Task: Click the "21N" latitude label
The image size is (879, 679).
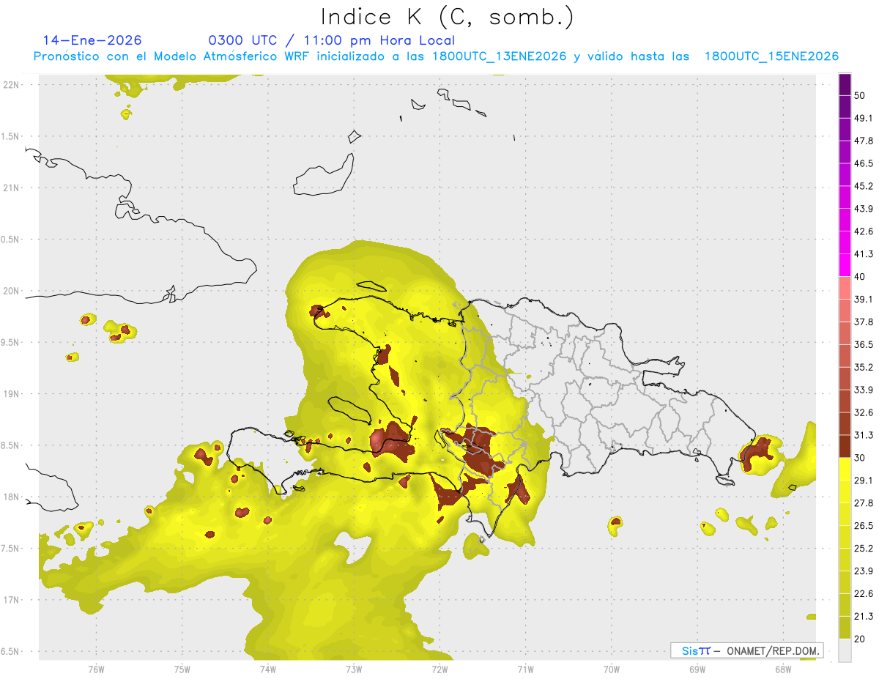Action: (11, 188)
